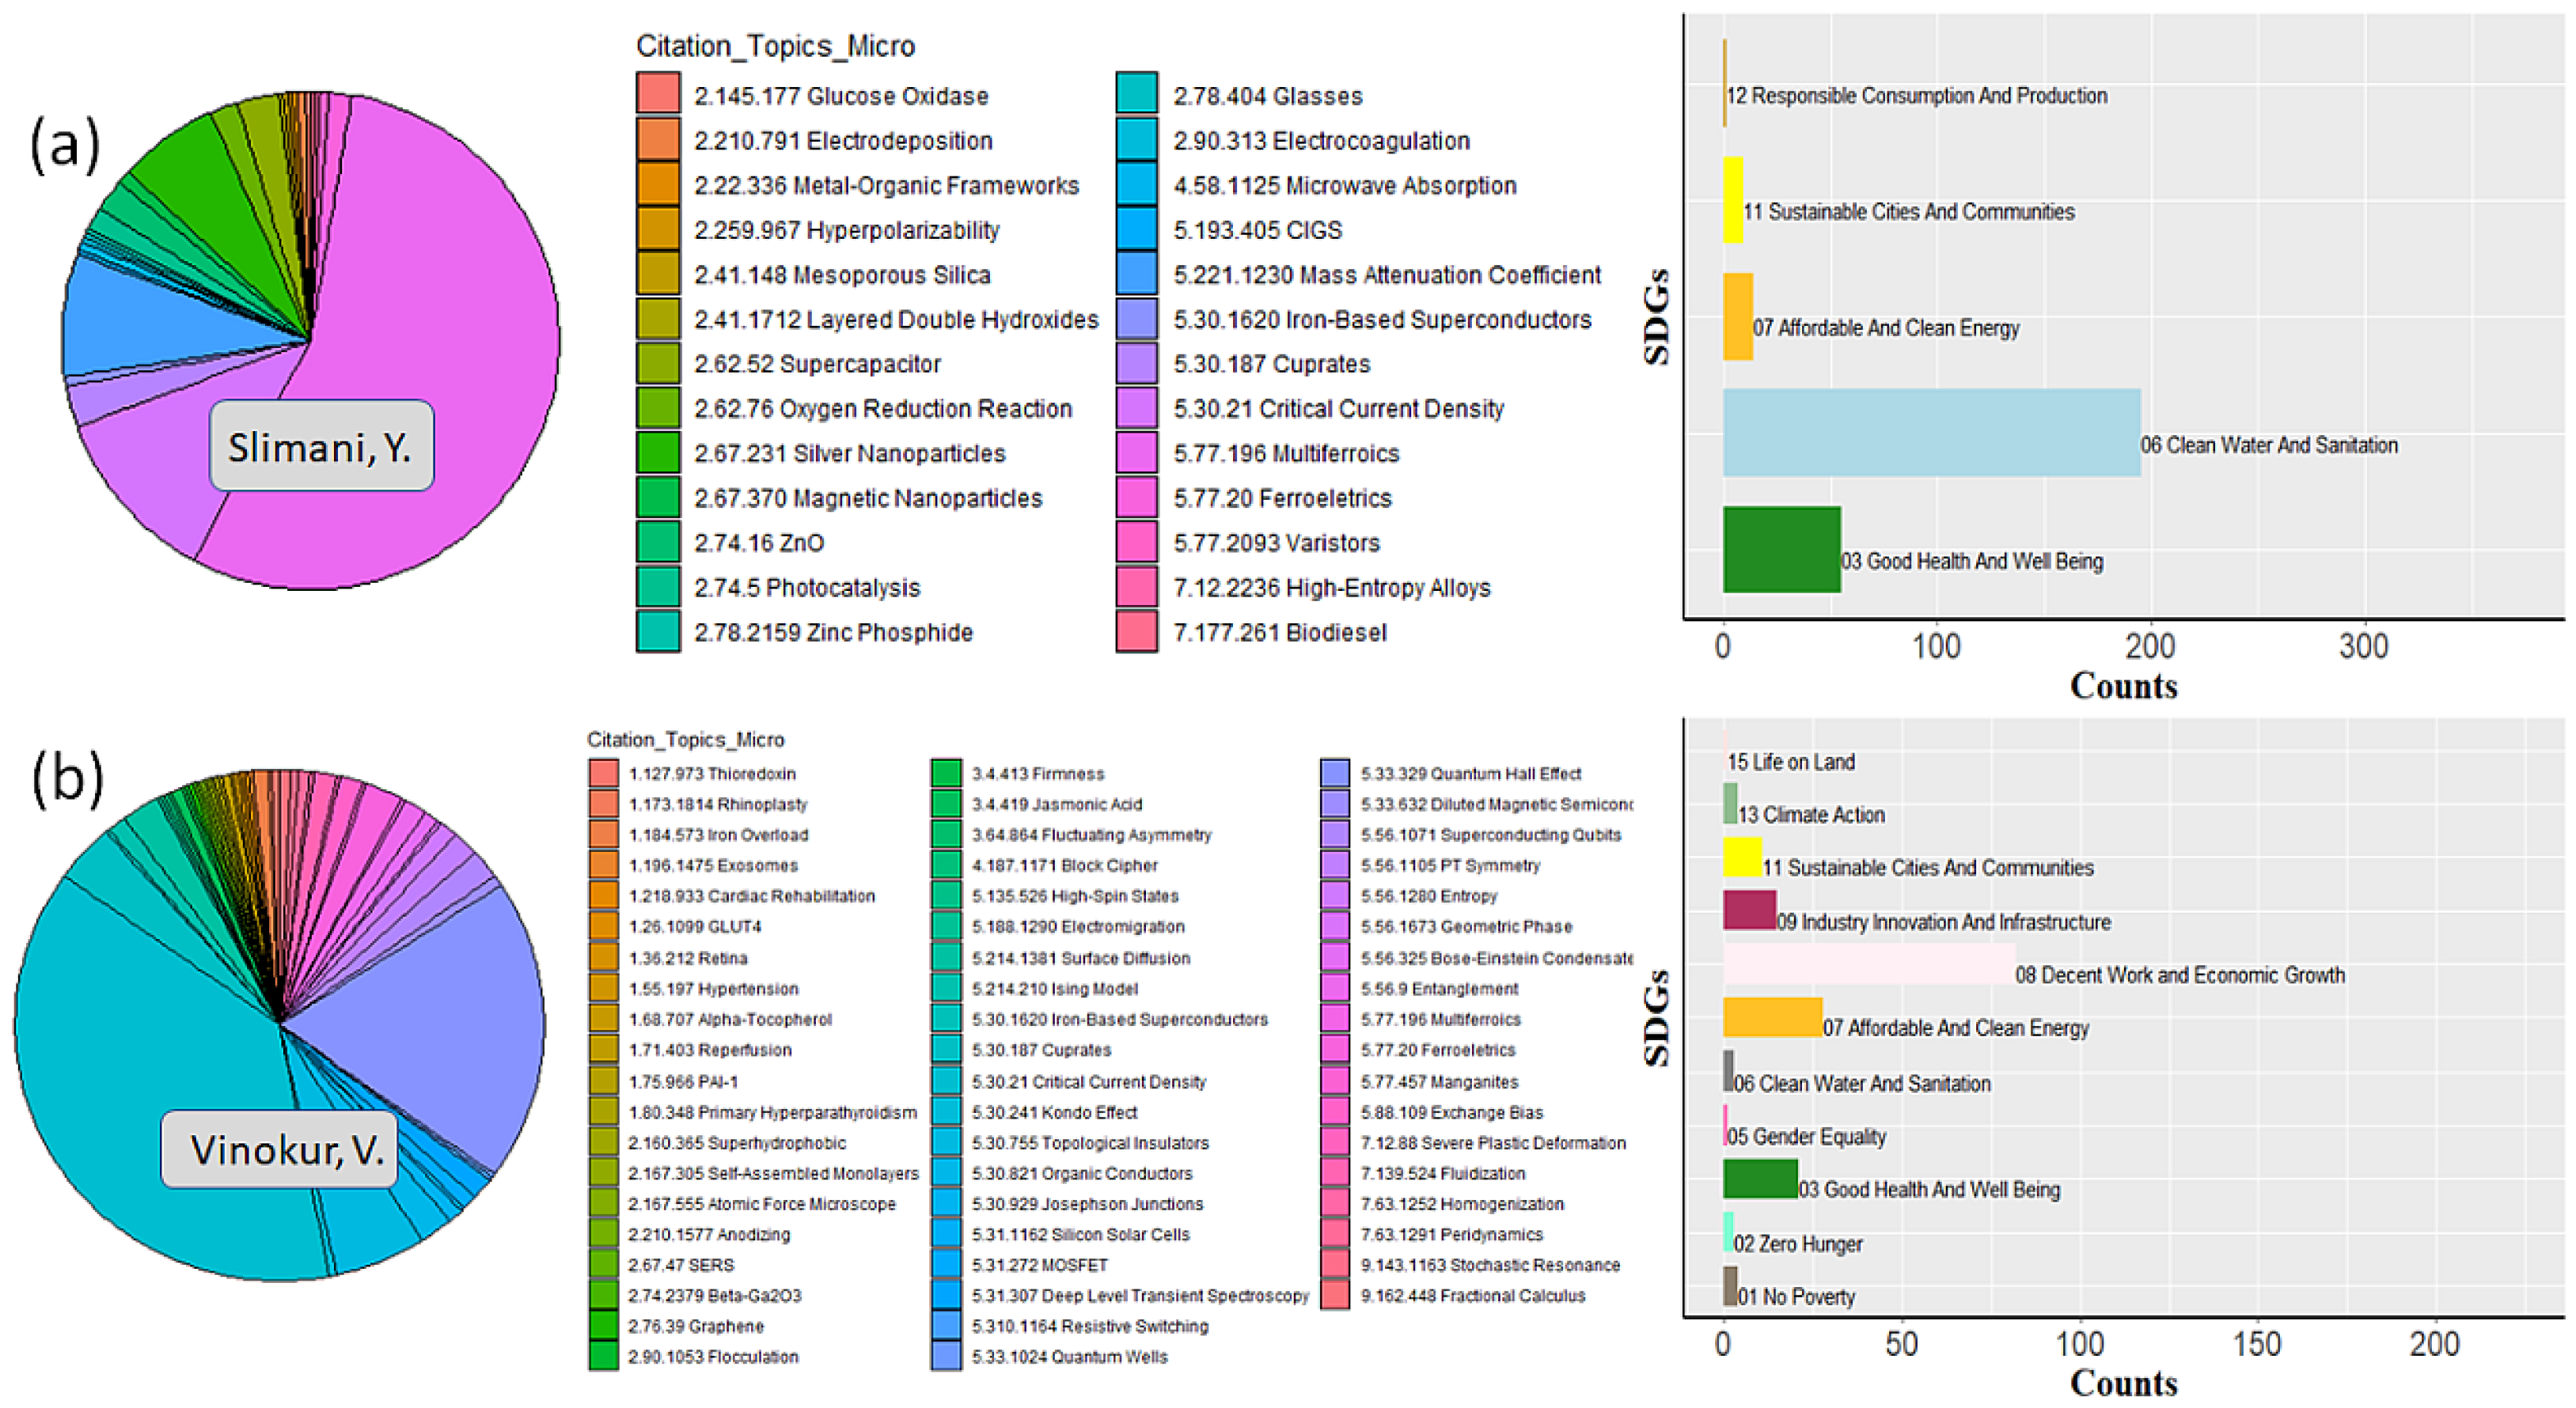Click the Biodiesel legend swatch

1137,631
